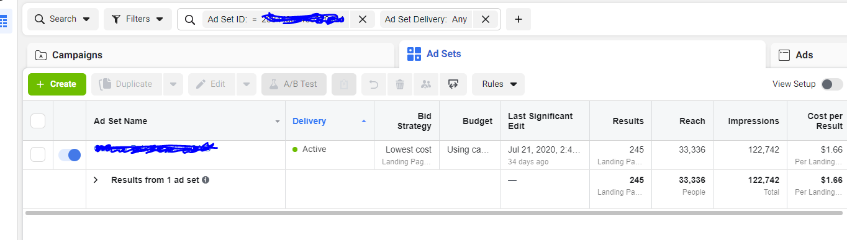
Task: Check the select-all header checkbox
Action: pyautogui.click(x=38, y=121)
